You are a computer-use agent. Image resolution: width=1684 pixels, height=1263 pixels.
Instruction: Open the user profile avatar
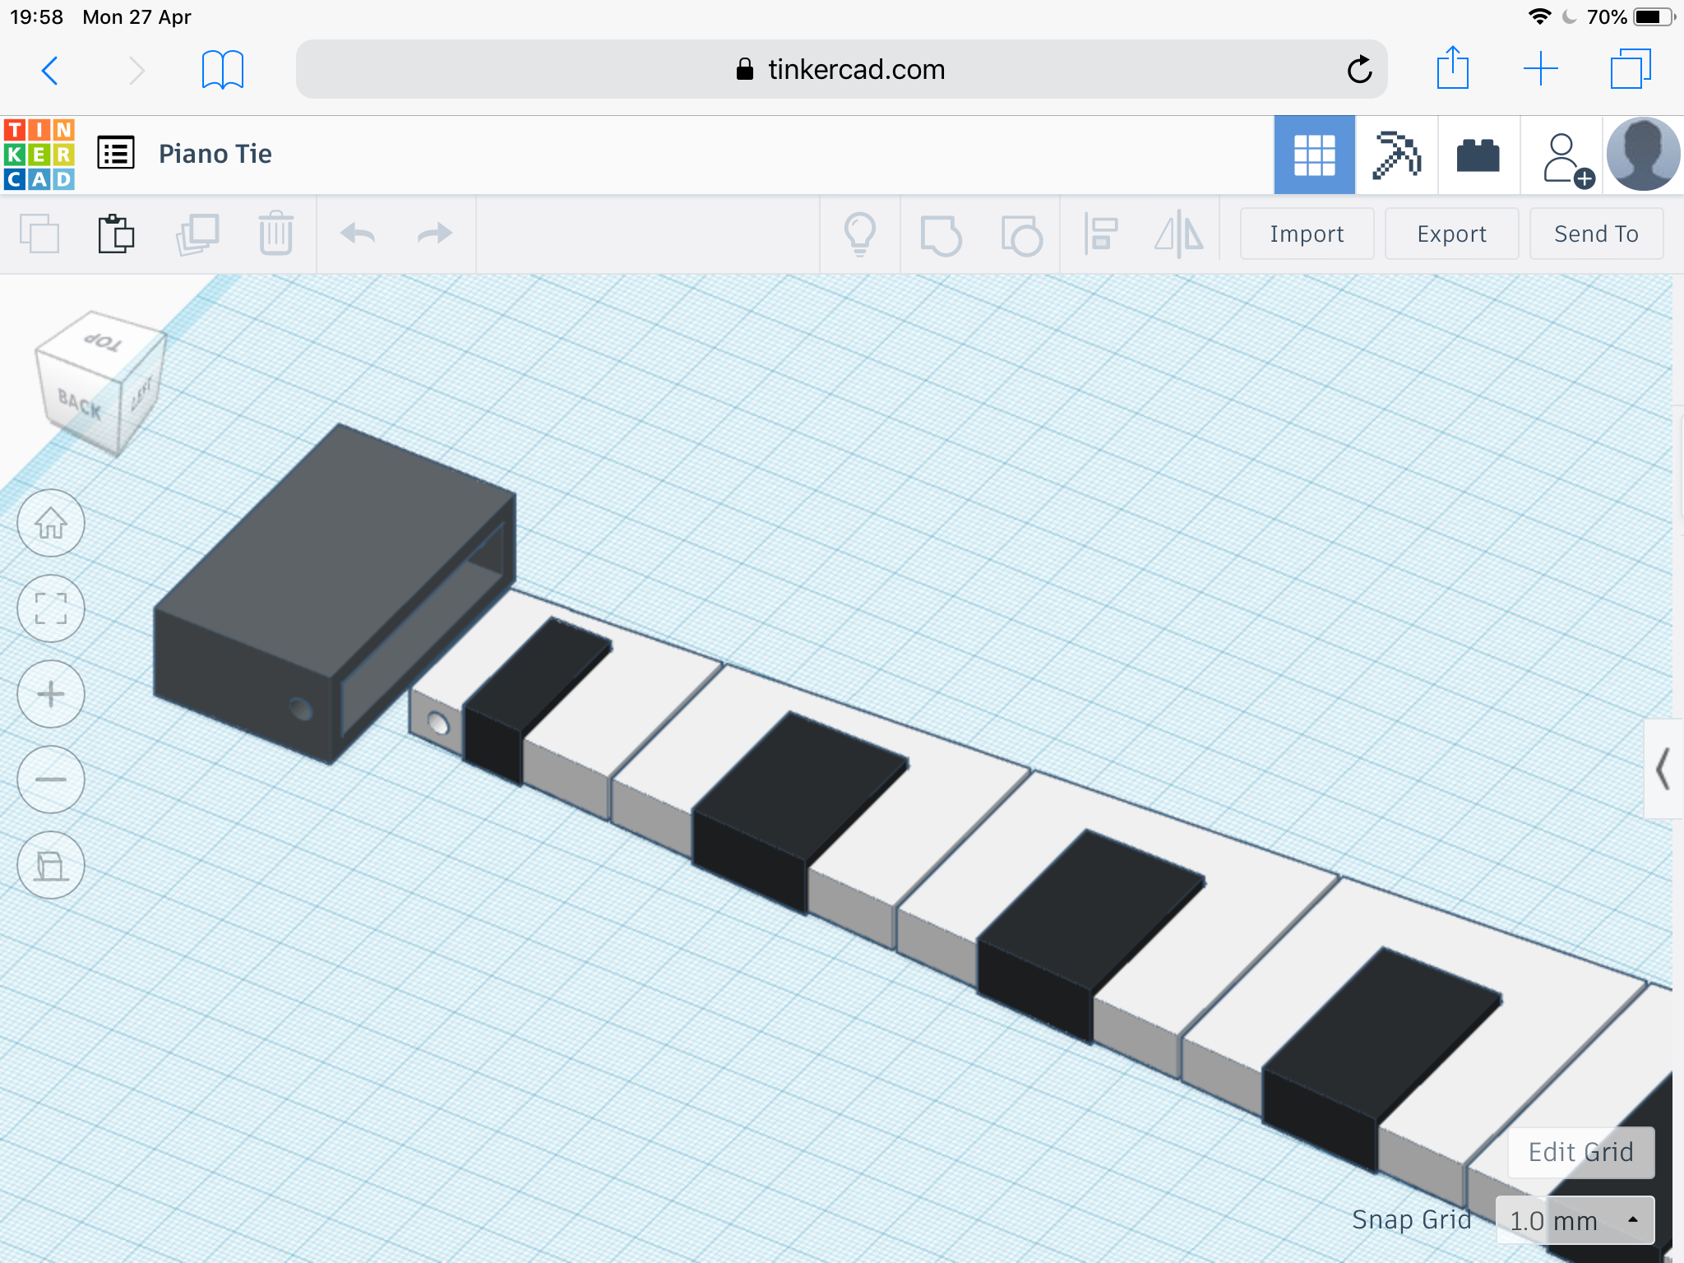click(x=1643, y=155)
